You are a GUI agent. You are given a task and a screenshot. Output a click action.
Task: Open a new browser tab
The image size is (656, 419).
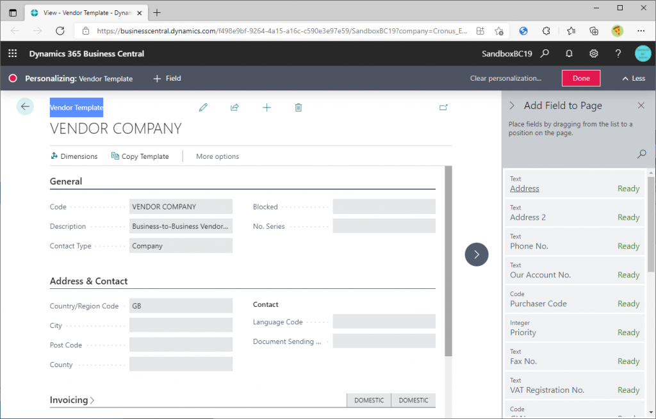click(x=157, y=13)
